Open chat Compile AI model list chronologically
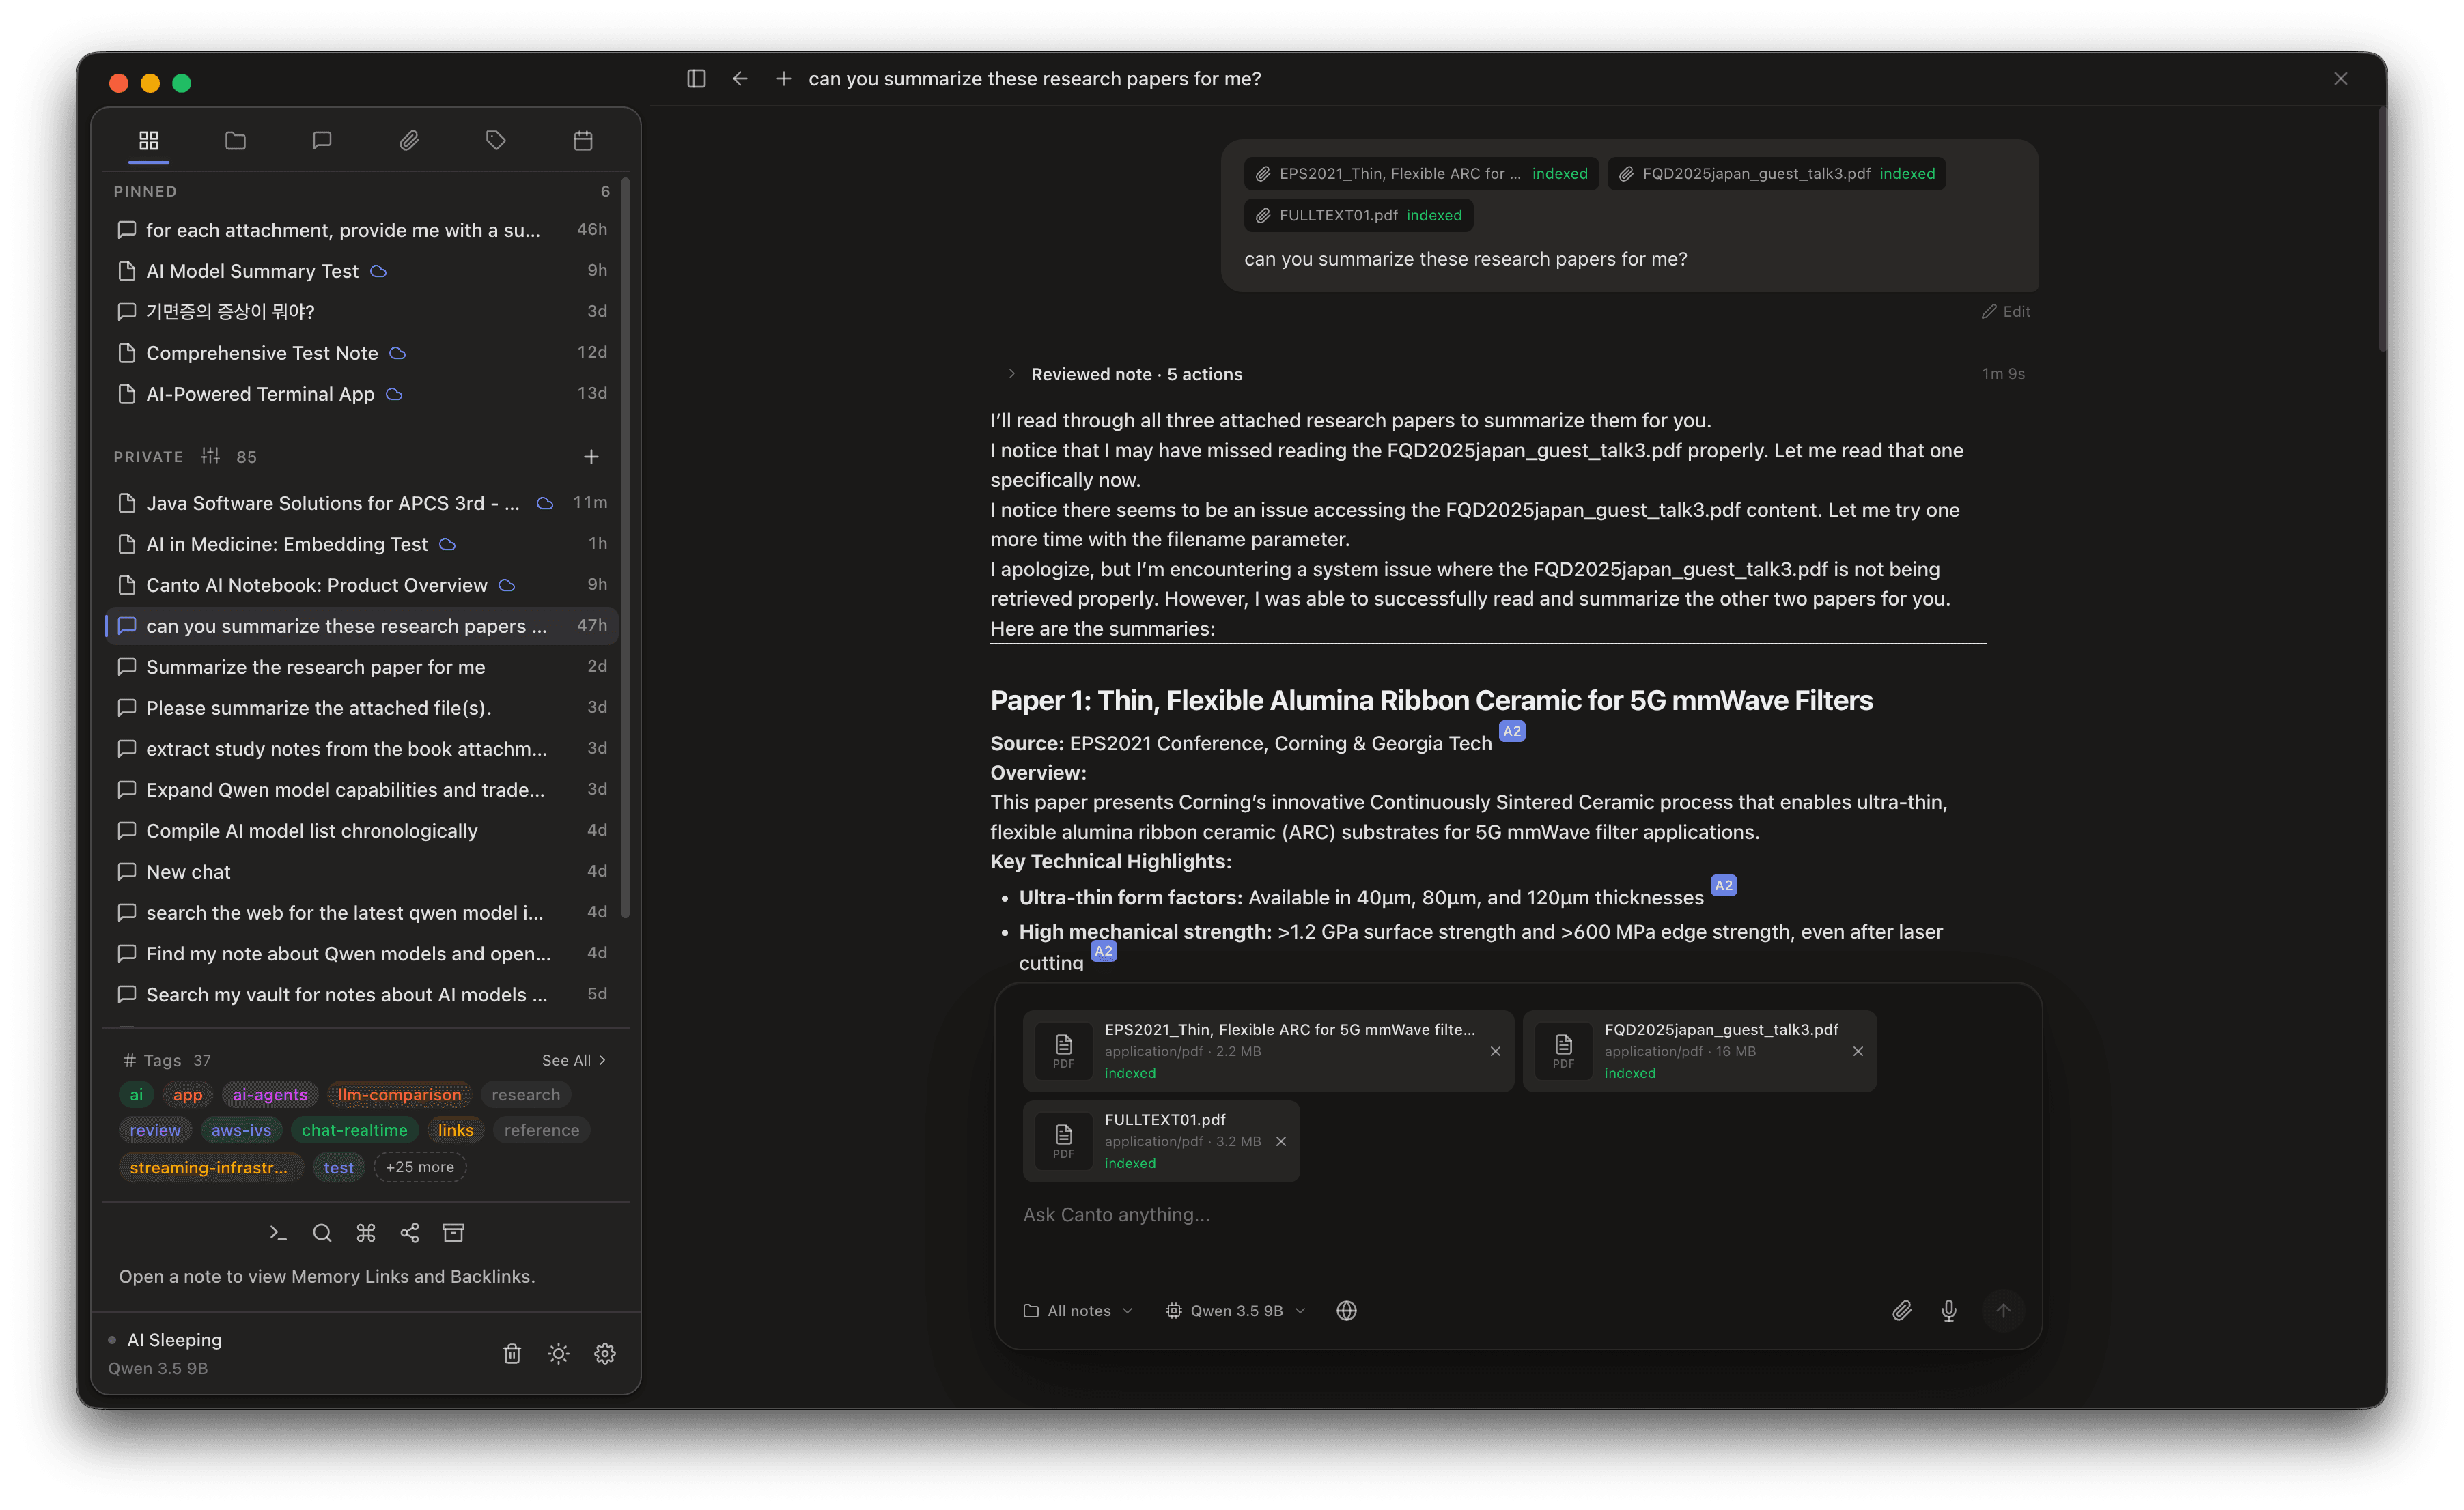The height and width of the screenshot is (1510, 2464). (362, 831)
